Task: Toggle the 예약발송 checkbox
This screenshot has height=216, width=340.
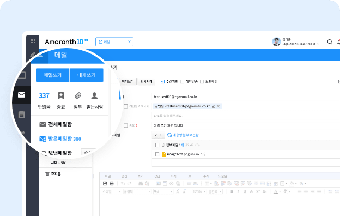Action: pyautogui.click(x=183, y=82)
